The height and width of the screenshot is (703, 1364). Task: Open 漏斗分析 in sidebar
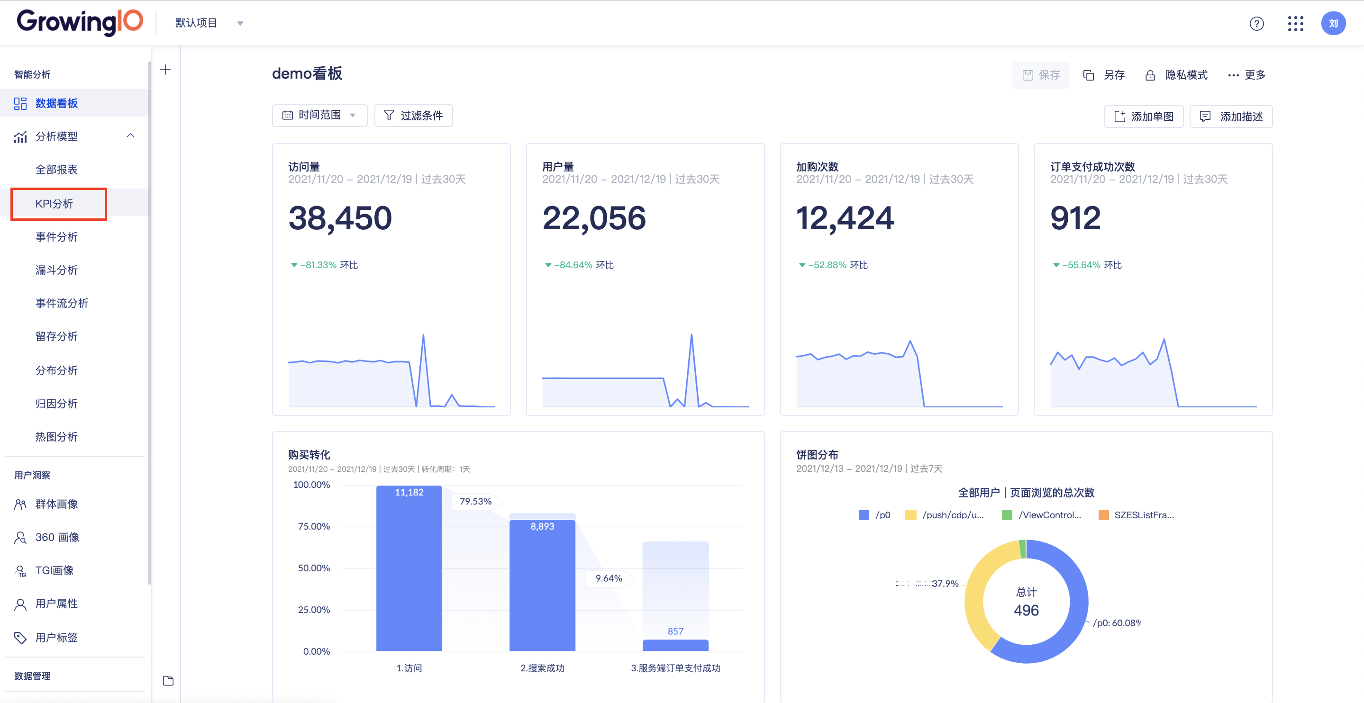pyautogui.click(x=57, y=270)
